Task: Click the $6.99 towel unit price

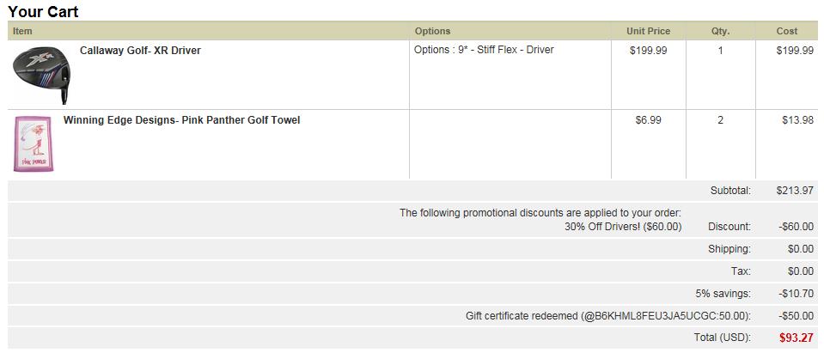Action: tap(648, 120)
